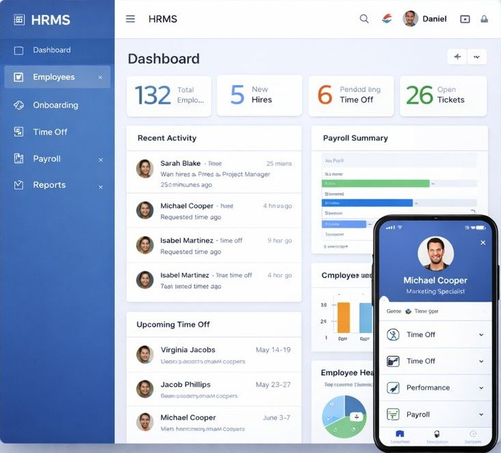Click the '9 hor go' Isabel Martinez entry

point(214,246)
